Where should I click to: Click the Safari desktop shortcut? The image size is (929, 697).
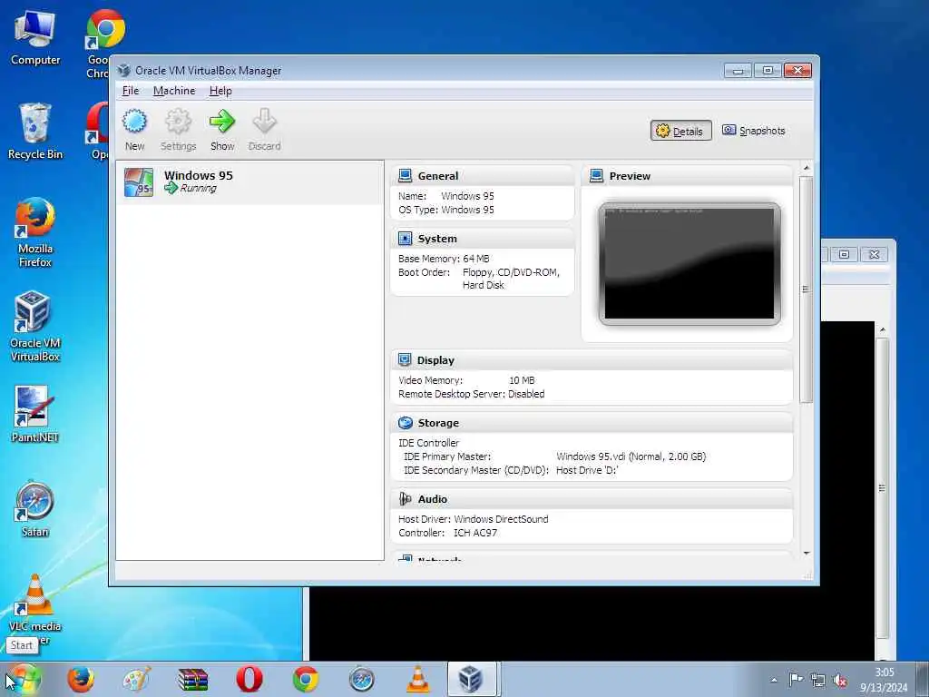pos(35,509)
